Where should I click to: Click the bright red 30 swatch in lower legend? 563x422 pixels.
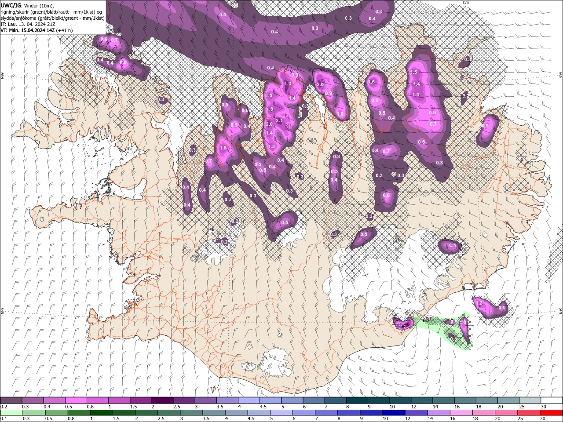(x=551, y=412)
